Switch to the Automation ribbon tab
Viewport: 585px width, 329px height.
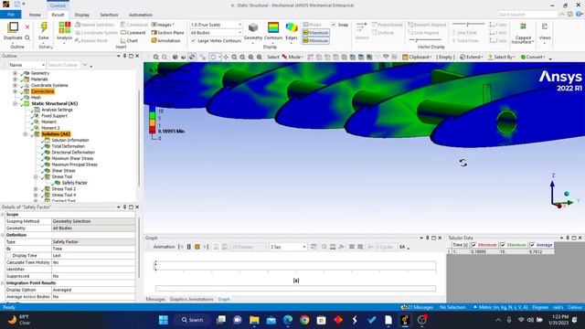[141, 15]
